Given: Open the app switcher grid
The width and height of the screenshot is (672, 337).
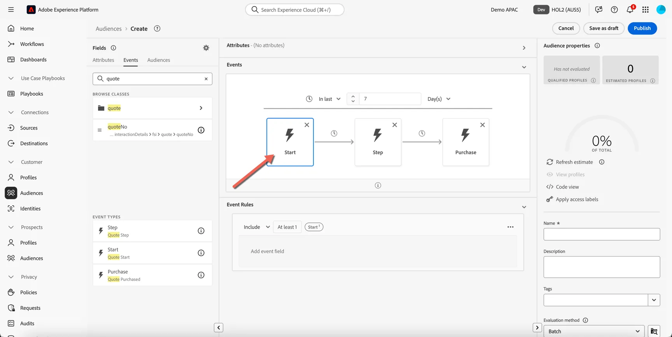Looking at the screenshot, I should point(646,9).
